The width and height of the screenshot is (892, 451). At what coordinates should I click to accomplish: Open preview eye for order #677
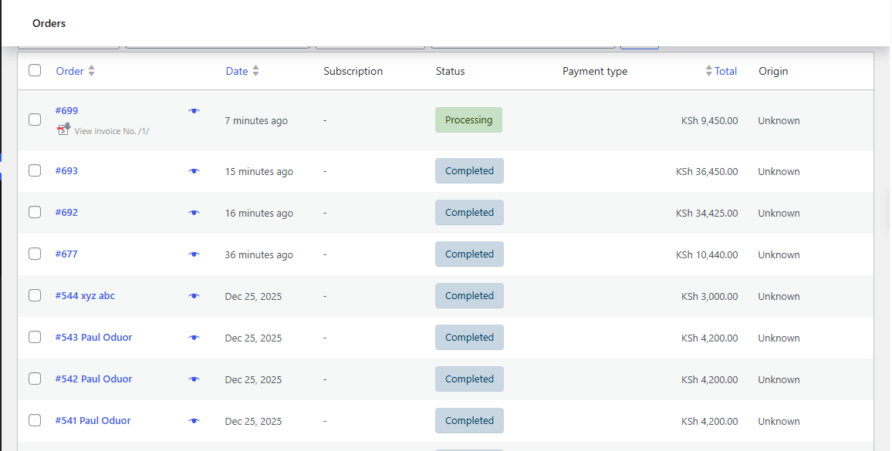(194, 254)
